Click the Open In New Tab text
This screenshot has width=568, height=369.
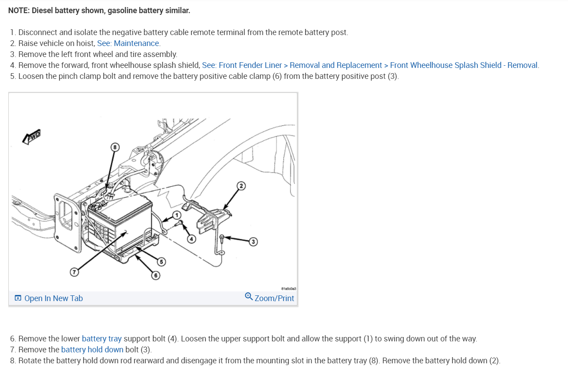(54, 298)
